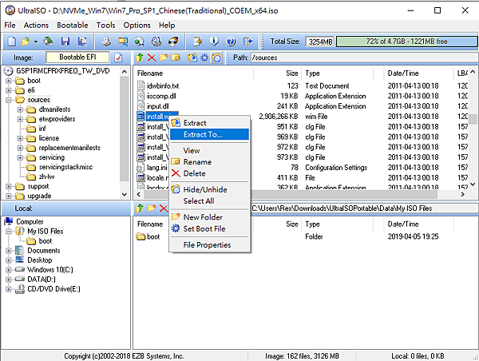The height and width of the screenshot is (361, 479).
Task: Open the Help menu
Action: (x=167, y=25)
